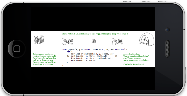Screen dimensions: 187x96
Task: Click the fireBooks code line
Action: [x=92, y=58]
